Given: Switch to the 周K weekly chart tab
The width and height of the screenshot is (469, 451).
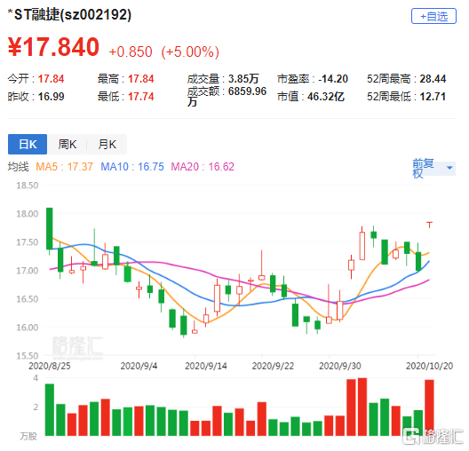Looking at the screenshot, I should coord(67,144).
